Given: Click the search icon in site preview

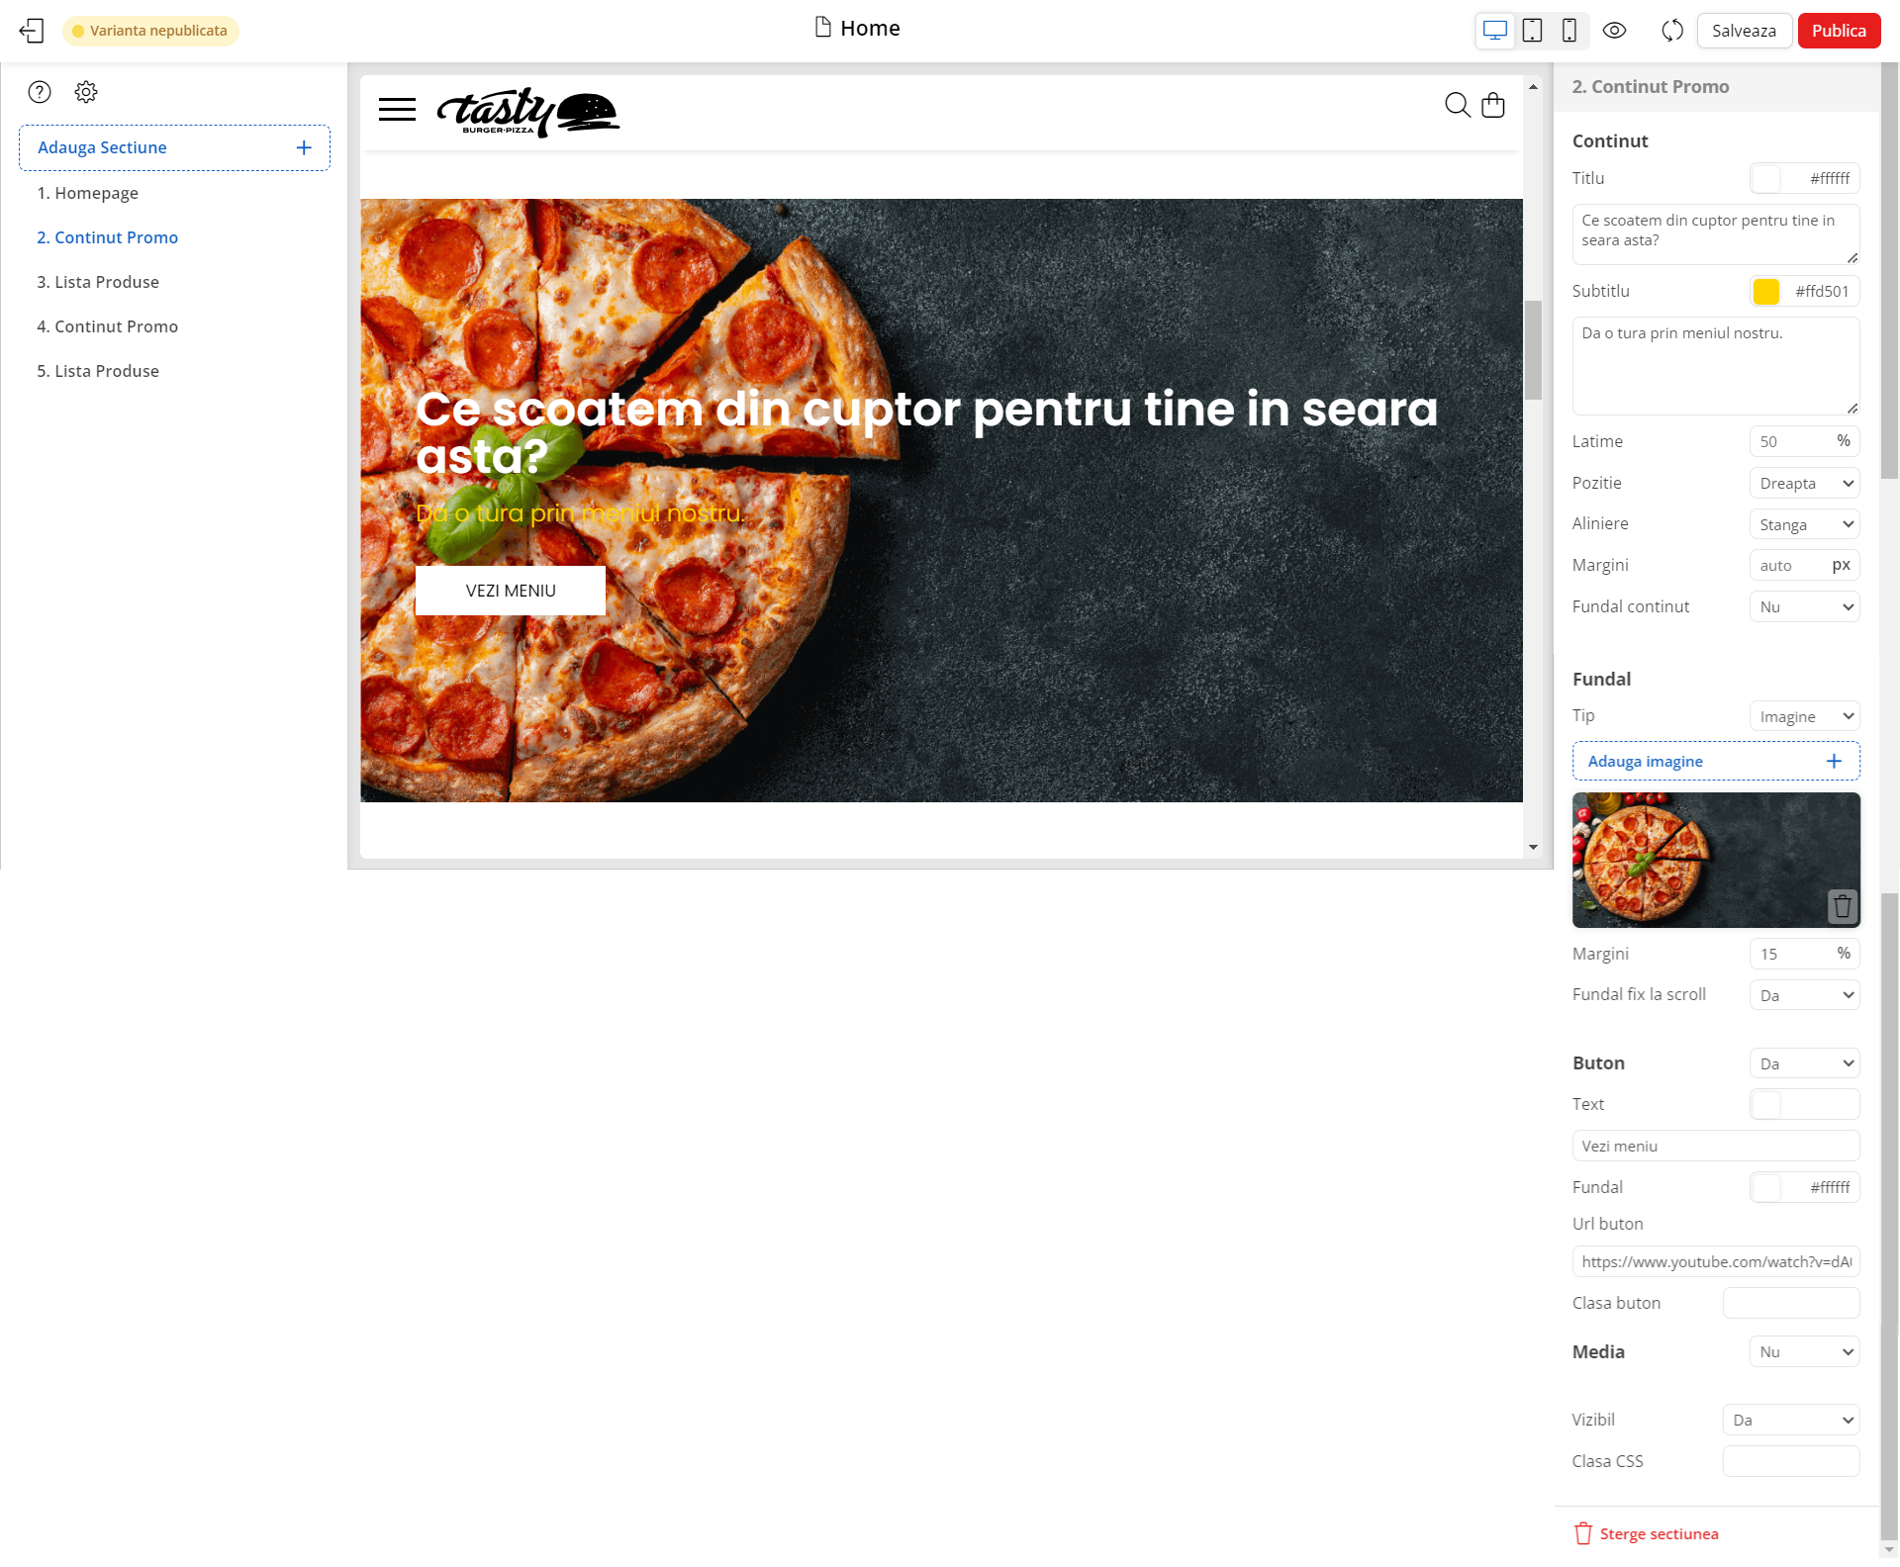Looking at the screenshot, I should (1457, 104).
